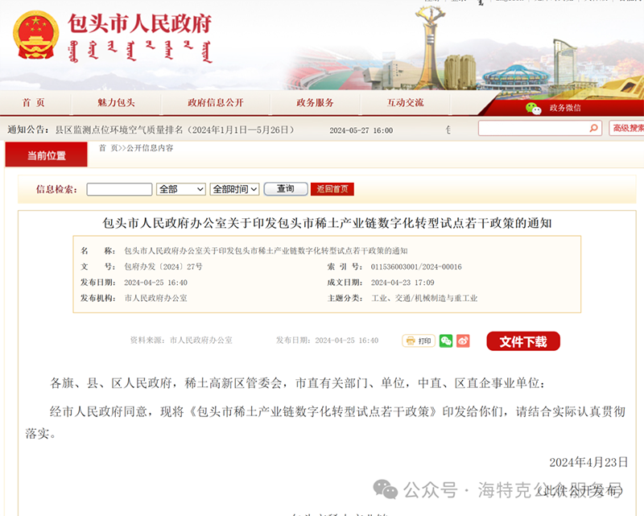Share the notice via Weibo icon
This screenshot has height=516, width=644.
pos(463,341)
